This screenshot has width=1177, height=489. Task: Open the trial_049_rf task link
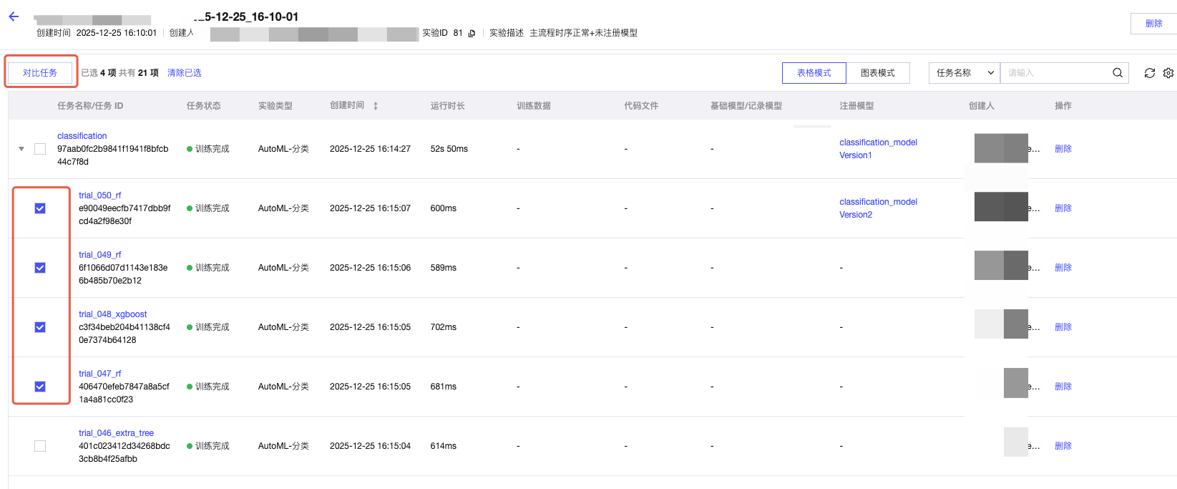pyautogui.click(x=99, y=255)
